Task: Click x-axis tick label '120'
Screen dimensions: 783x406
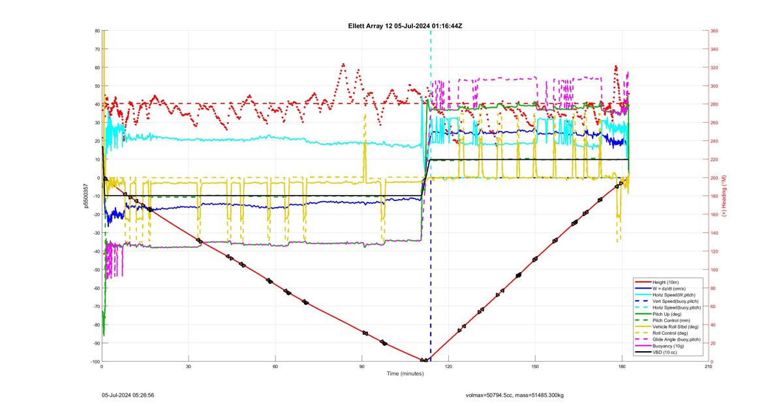Action: click(448, 366)
